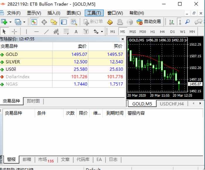Select the H1 timeframe button
The image size is (205, 170).
(153, 32)
